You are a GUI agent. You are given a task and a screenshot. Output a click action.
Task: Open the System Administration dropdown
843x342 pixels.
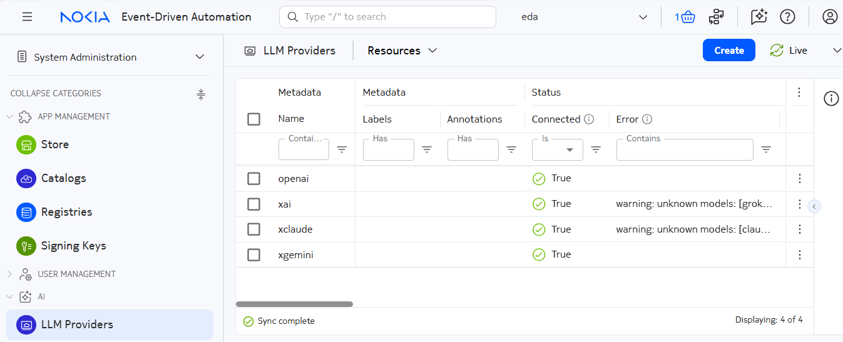(111, 57)
